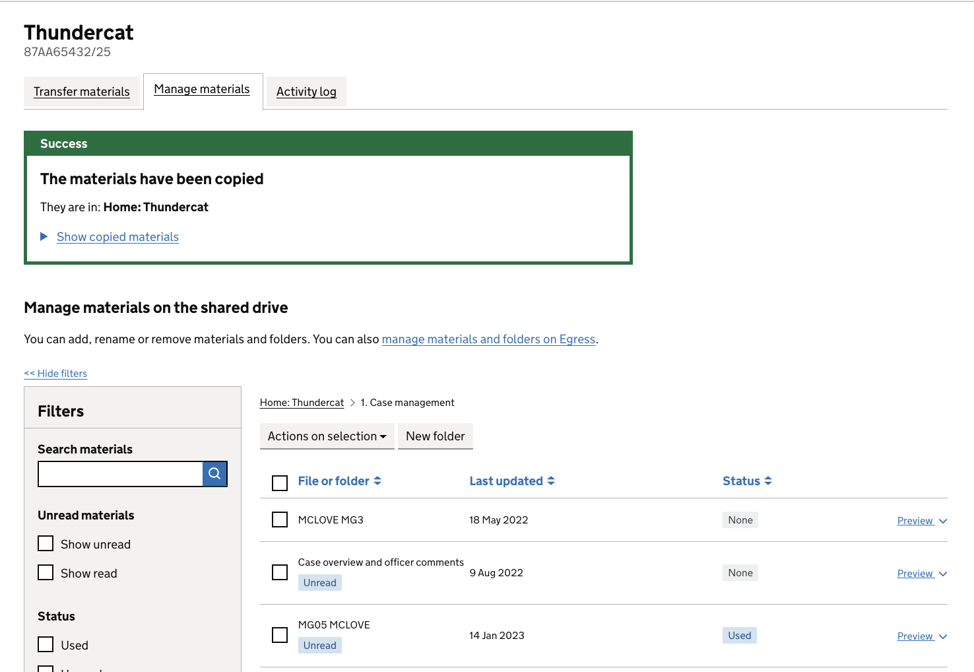Click the search magnifier icon button

pyautogui.click(x=214, y=474)
